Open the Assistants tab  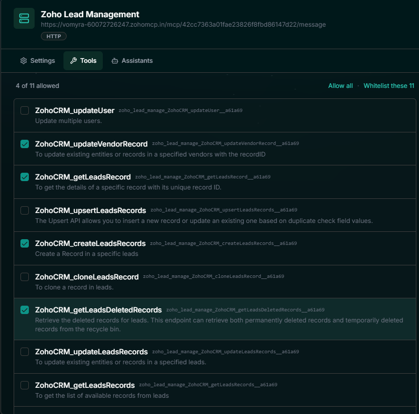click(x=132, y=61)
